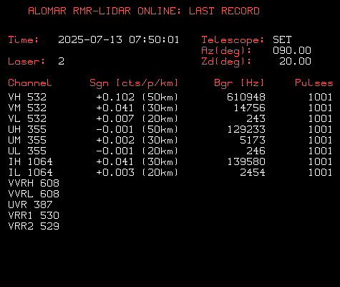Click the Zd(deg): label
The image size is (340, 287).
point(226,62)
